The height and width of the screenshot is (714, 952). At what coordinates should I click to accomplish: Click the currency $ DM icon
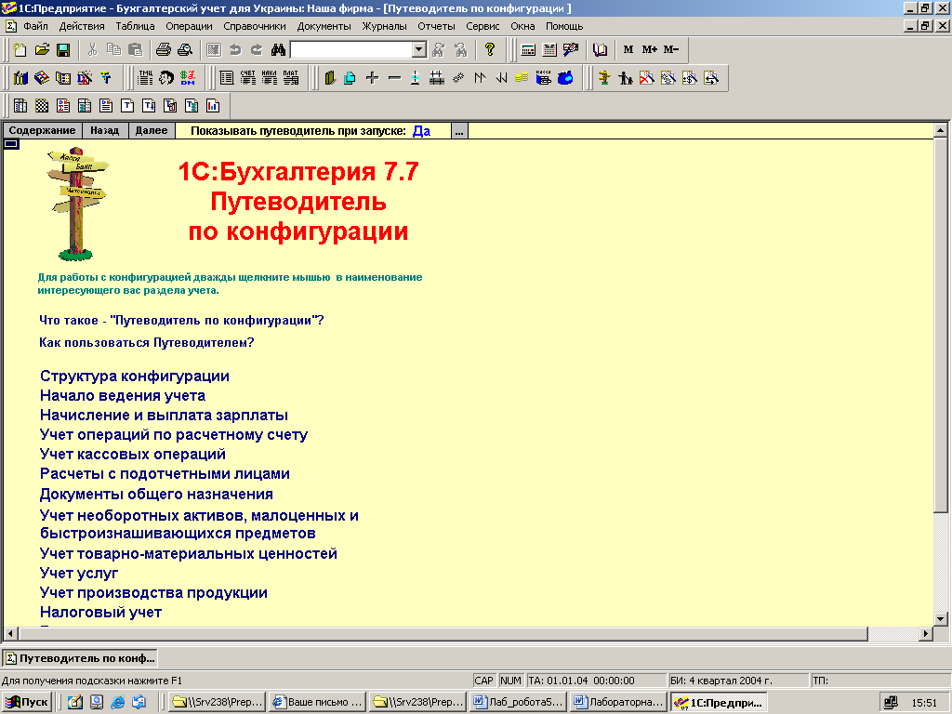188,78
